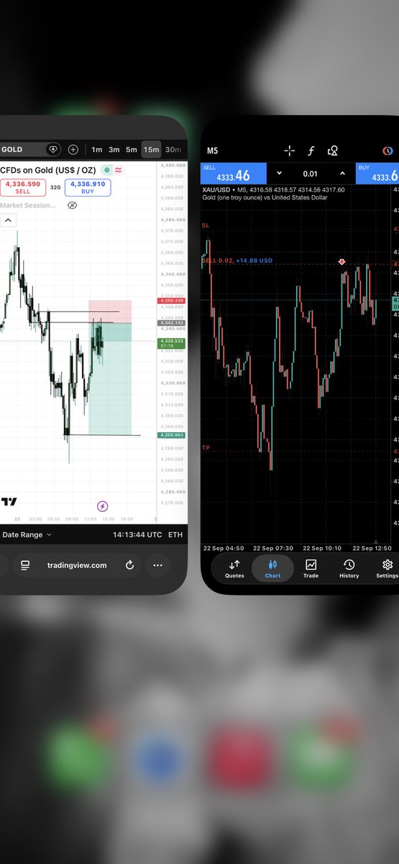399x864 pixels.
Task: Open the Quotes tab in MetaTrader
Action: [x=234, y=568]
